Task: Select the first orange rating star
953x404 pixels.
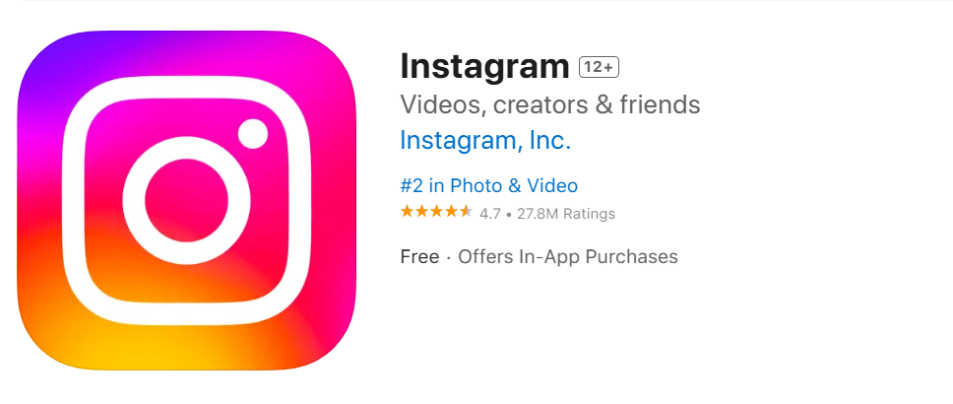Action: click(407, 212)
